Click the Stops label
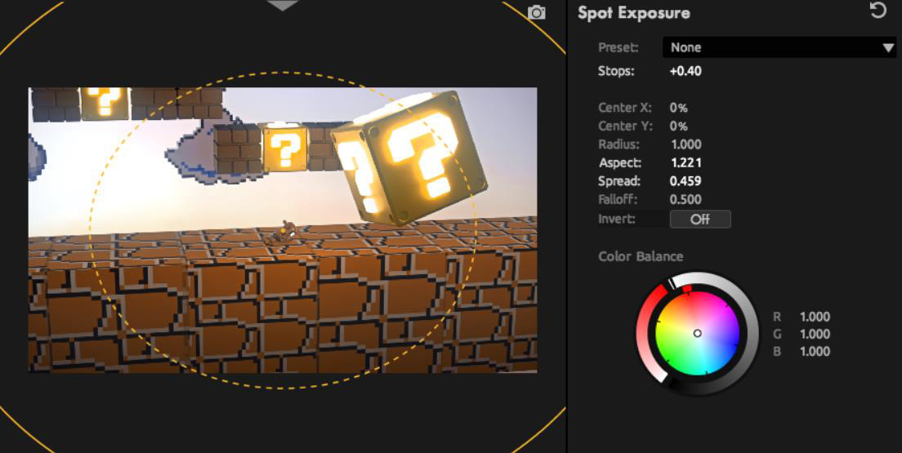902x453 pixels. 616,71
